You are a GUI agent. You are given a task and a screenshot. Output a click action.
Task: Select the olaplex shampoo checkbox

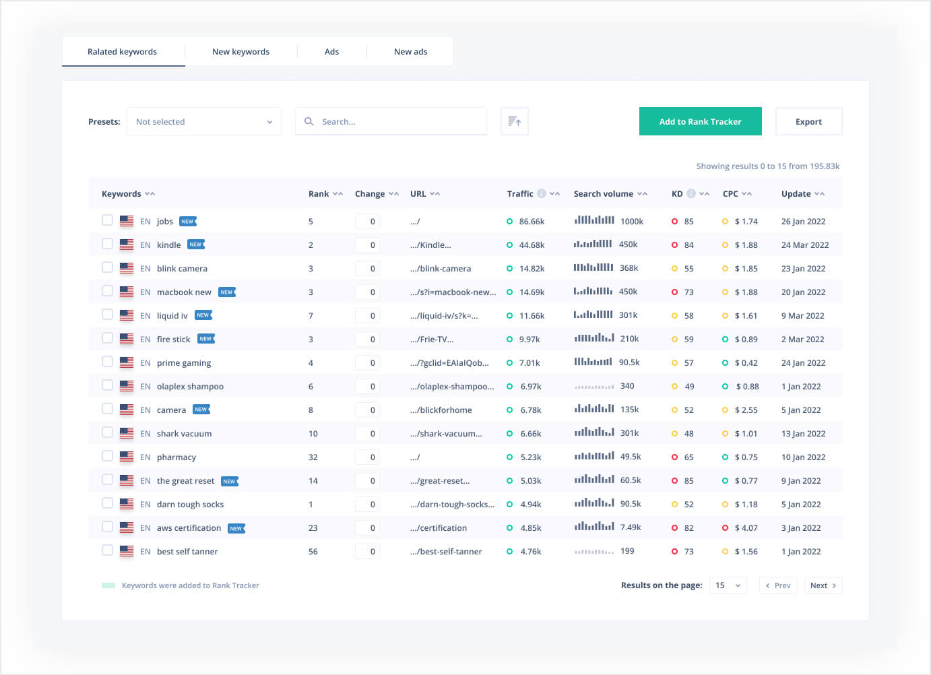pyautogui.click(x=107, y=385)
